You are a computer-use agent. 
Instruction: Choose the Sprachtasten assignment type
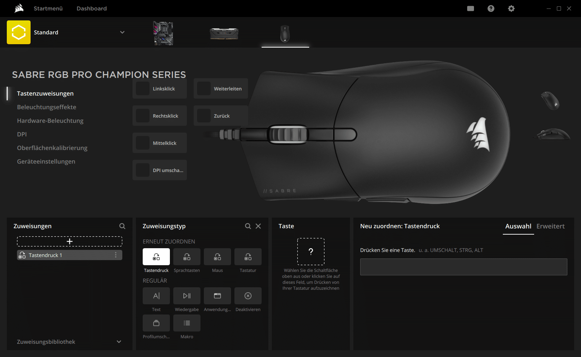click(187, 257)
